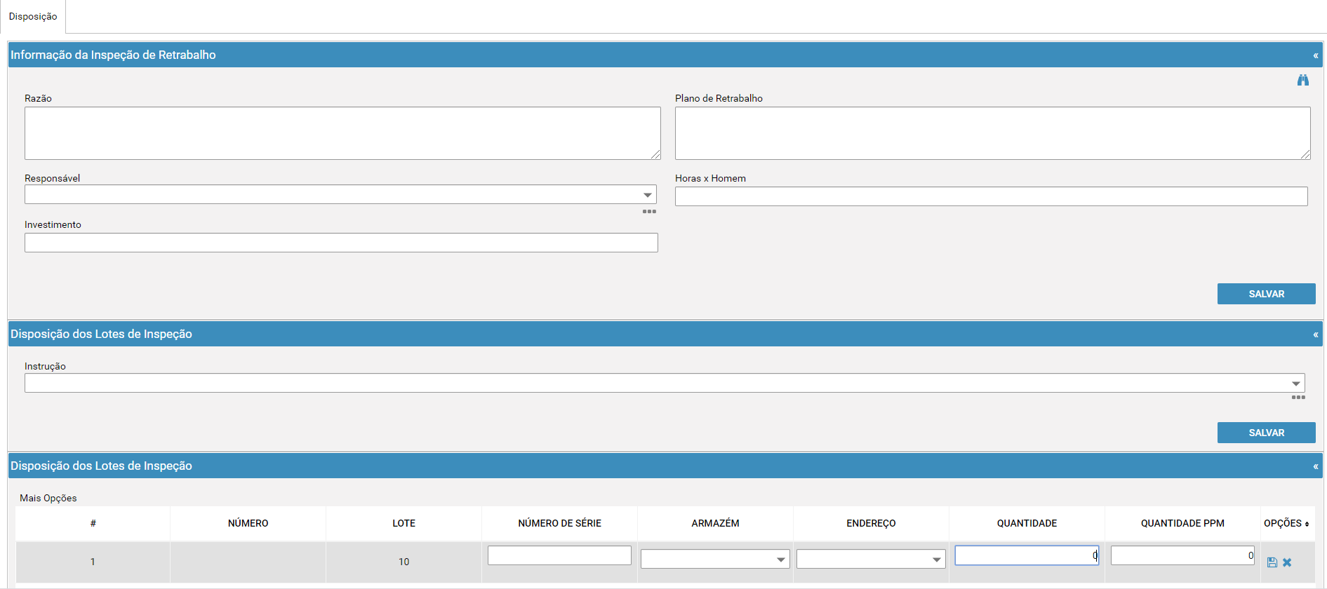
Task: Sort by the OPÇÕES column arrows
Action: click(x=1307, y=524)
